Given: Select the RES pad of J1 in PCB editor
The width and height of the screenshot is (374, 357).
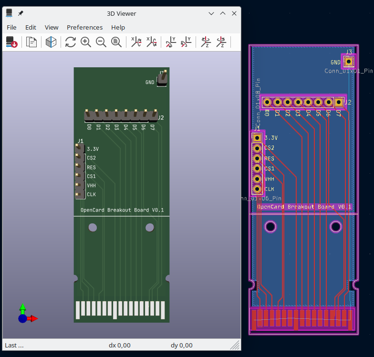Looking at the screenshot, I should tap(257, 158).
